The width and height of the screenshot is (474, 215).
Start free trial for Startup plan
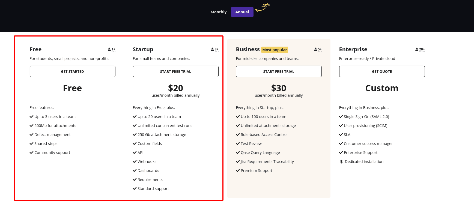175,71
